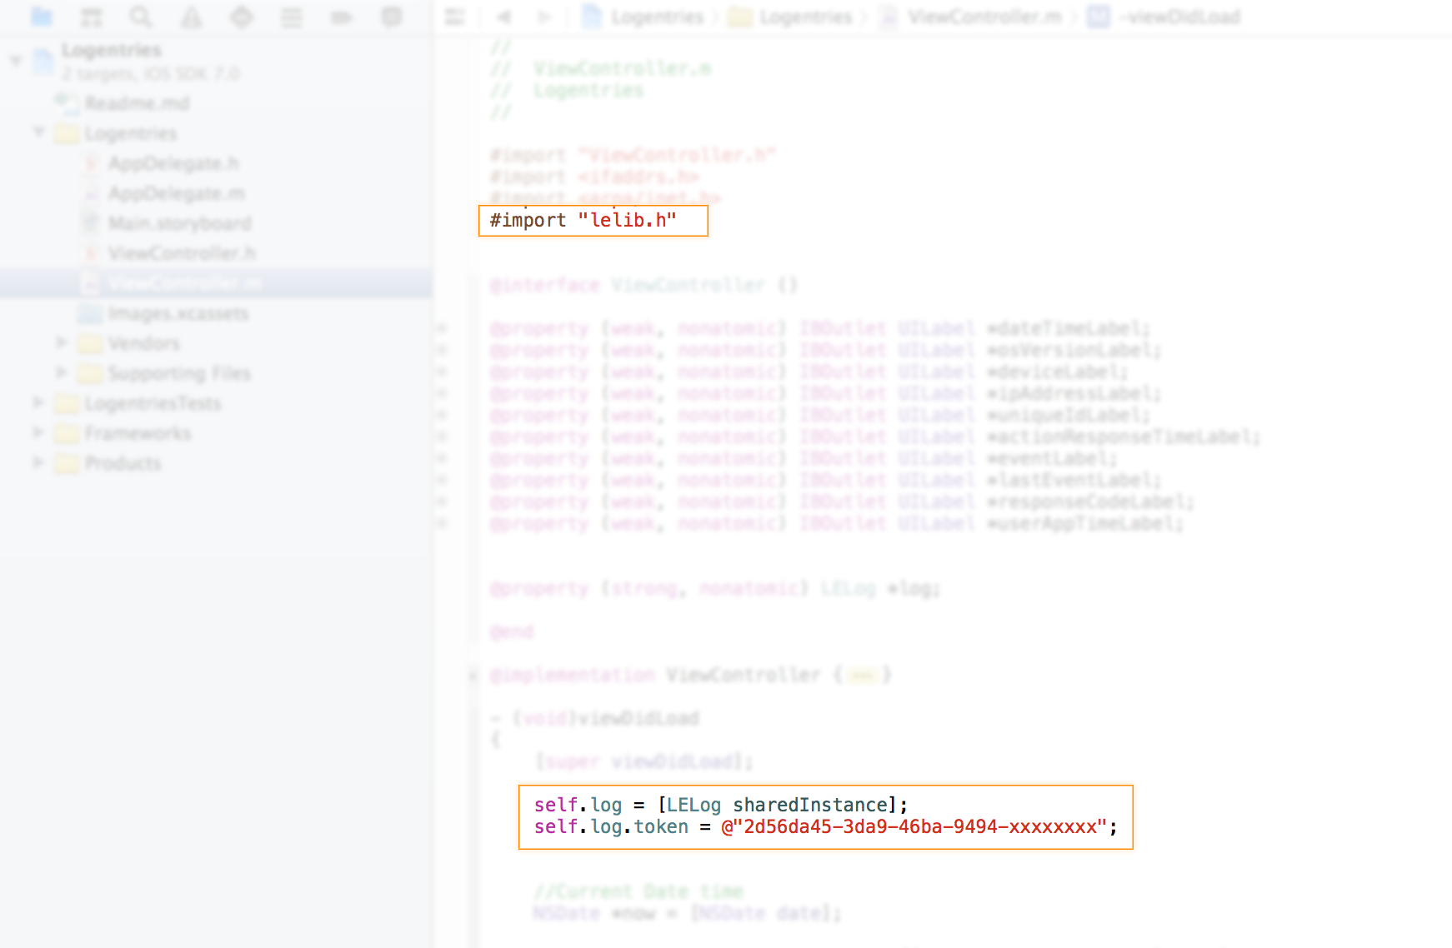Open the Breakpoint navigator
Image resolution: width=1452 pixels, height=948 pixels.
(342, 17)
